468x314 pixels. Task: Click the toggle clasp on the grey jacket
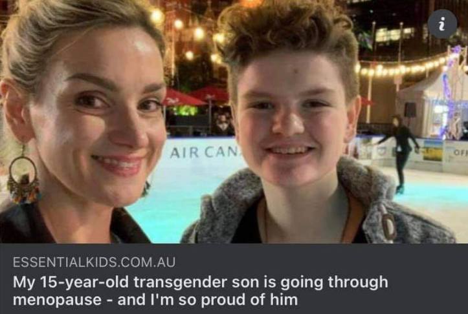[x=389, y=222]
